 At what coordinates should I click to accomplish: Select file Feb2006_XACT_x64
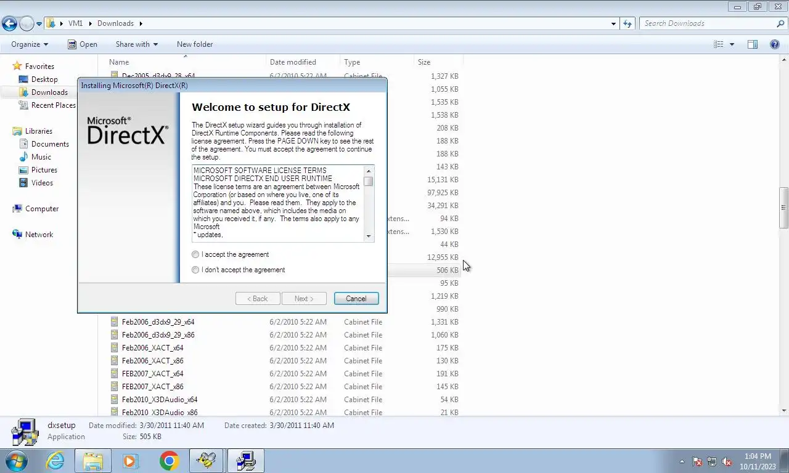[x=152, y=348]
